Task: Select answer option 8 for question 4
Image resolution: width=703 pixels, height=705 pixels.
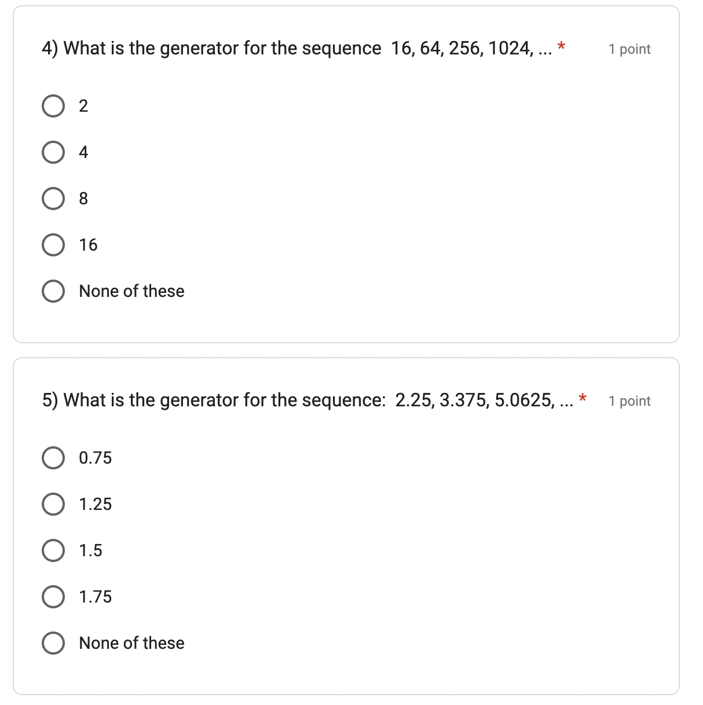Action: click(53, 198)
